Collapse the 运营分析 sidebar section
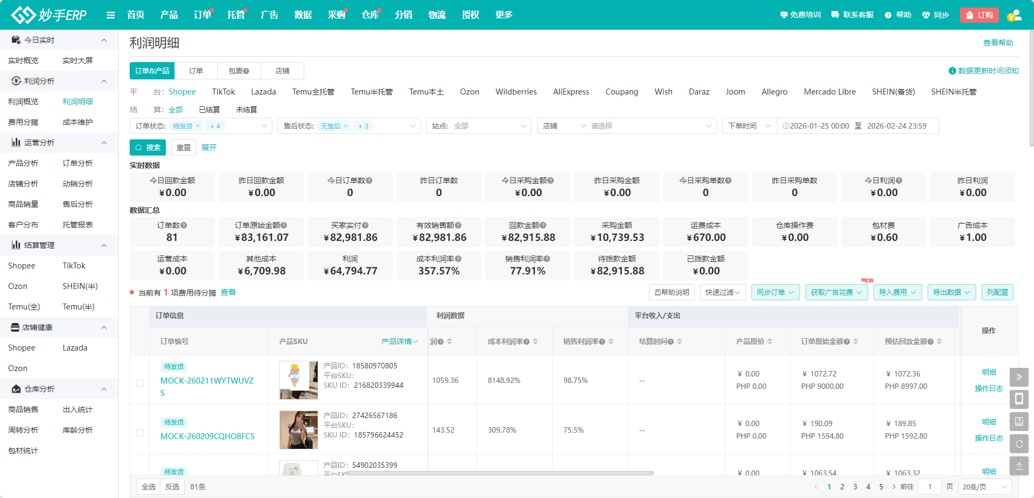Screen dimensions: 1034x498 104,143
